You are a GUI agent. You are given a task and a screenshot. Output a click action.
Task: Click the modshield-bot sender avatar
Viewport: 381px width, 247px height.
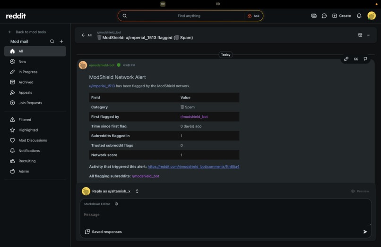click(83, 65)
